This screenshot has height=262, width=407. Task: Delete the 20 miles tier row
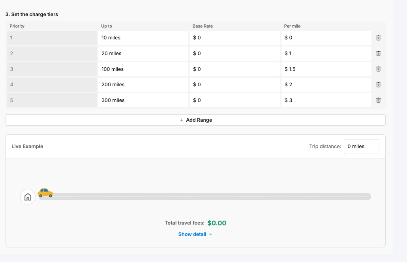pyautogui.click(x=378, y=54)
